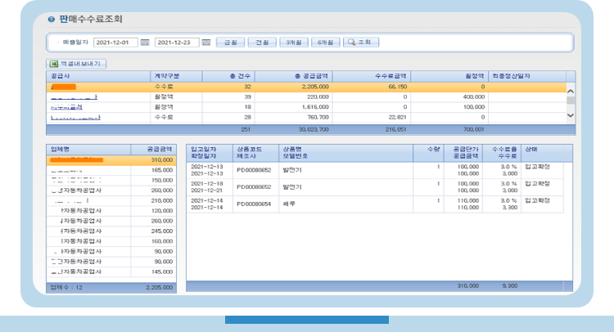Click the supplier table scroll up arrow
Viewport: 614px width, 332px height.
coord(571,91)
